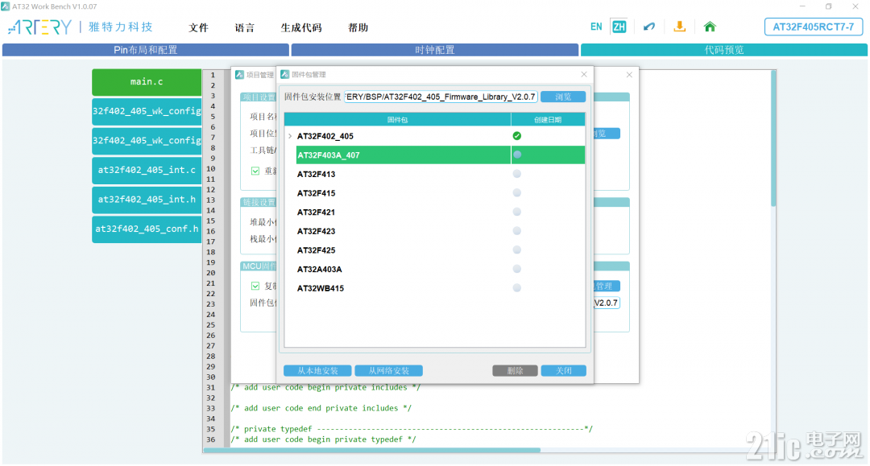The width and height of the screenshot is (870, 466).
Task: Click status dot for AT32A403A
Action: pos(517,269)
